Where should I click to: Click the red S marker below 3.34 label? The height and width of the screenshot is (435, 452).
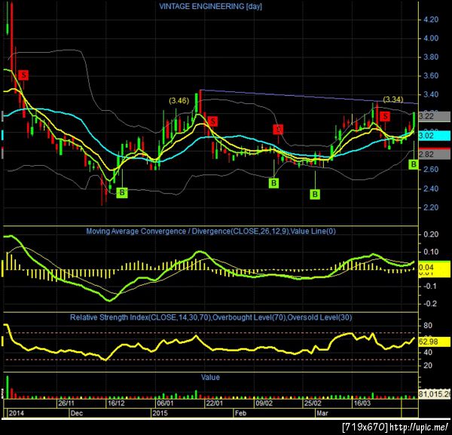(x=385, y=117)
